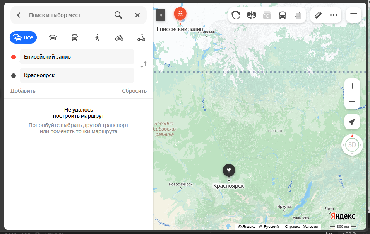The width and height of the screenshot is (370, 234).
Task: Collapse the side panel with arrow
Action: point(161,15)
